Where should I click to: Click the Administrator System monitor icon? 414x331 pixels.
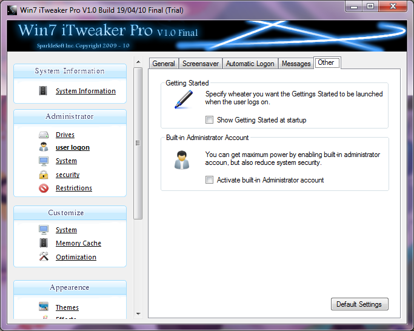(x=44, y=161)
